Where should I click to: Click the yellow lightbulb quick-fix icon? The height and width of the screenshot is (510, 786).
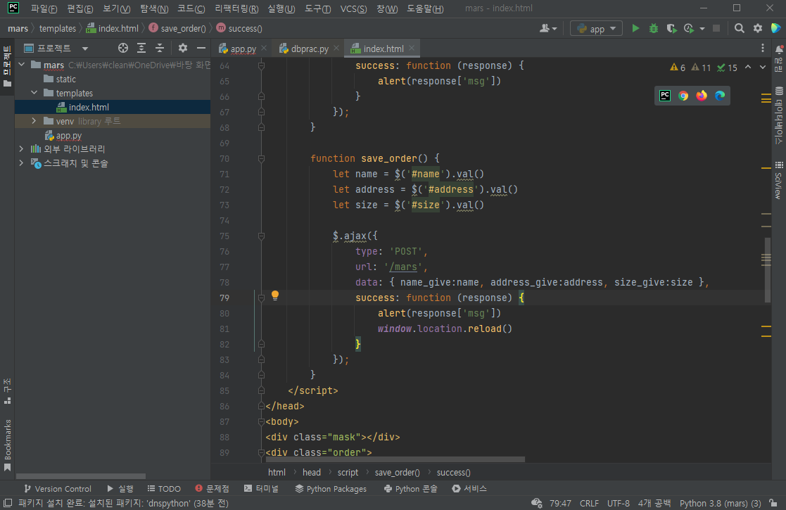pyautogui.click(x=274, y=295)
